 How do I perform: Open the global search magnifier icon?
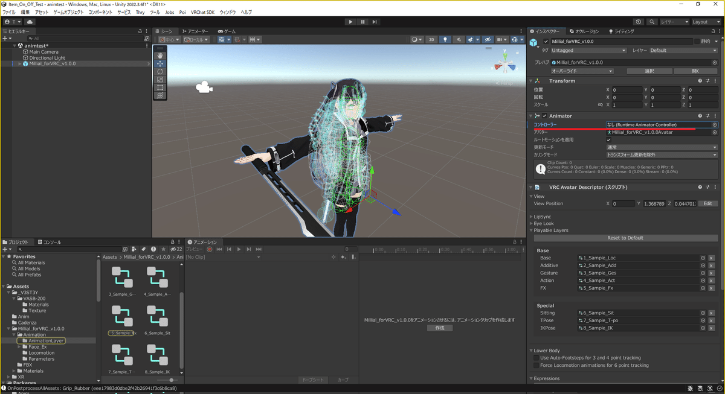click(x=652, y=22)
